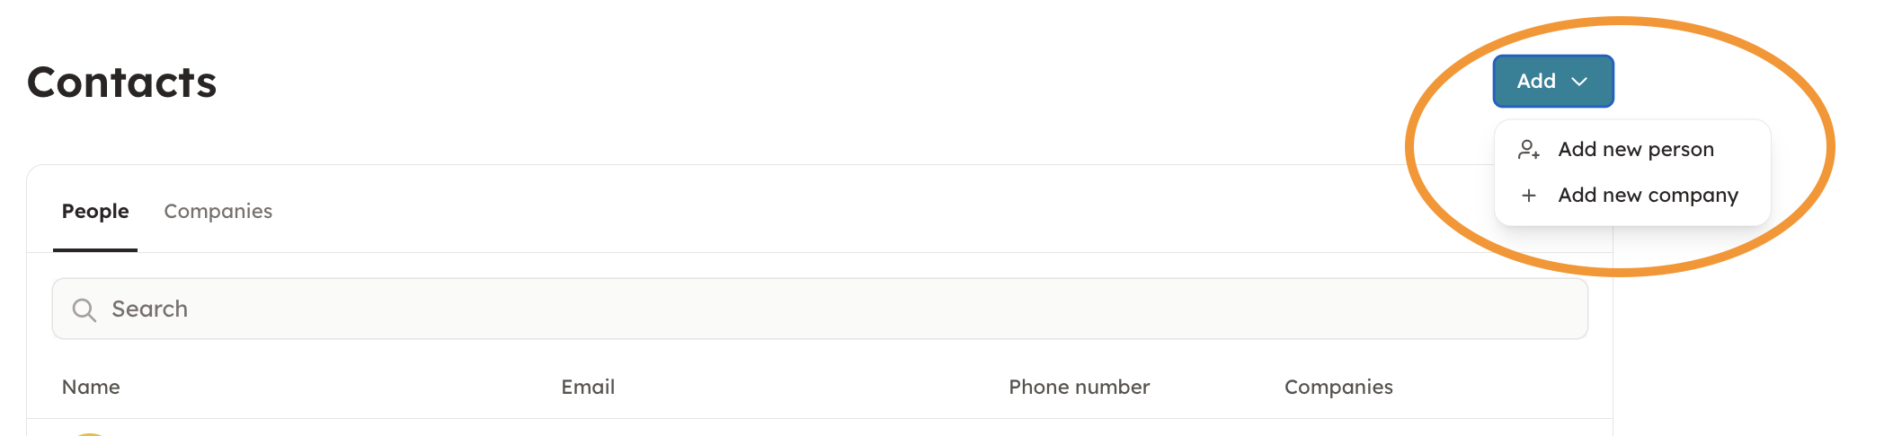1893x436 pixels.
Task: Click the chevron arrow on the Add button
Action: click(x=1579, y=82)
